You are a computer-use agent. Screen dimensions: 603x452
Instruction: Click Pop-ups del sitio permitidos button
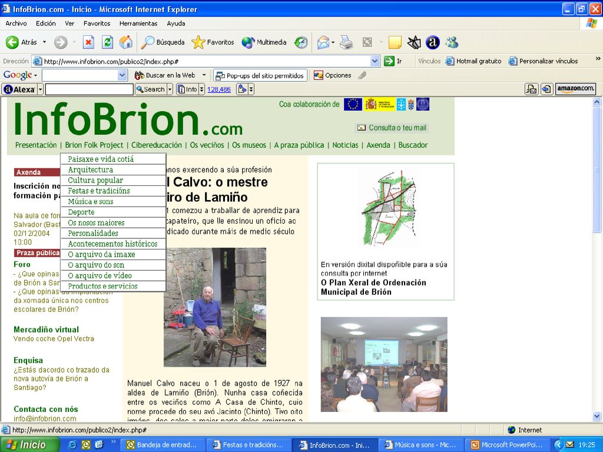pyautogui.click(x=260, y=76)
